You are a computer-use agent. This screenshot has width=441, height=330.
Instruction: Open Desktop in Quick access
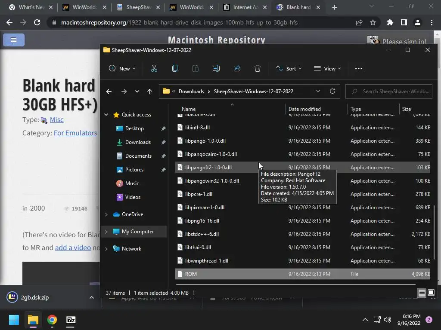134,128
